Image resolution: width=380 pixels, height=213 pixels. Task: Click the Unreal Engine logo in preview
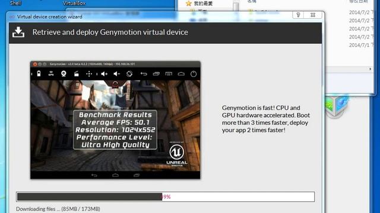click(177, 154)
